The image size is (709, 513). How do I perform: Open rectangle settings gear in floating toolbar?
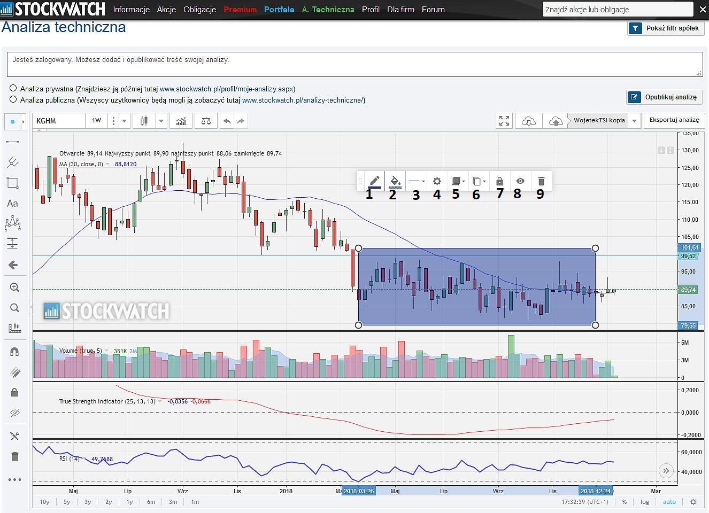(437, 181)
